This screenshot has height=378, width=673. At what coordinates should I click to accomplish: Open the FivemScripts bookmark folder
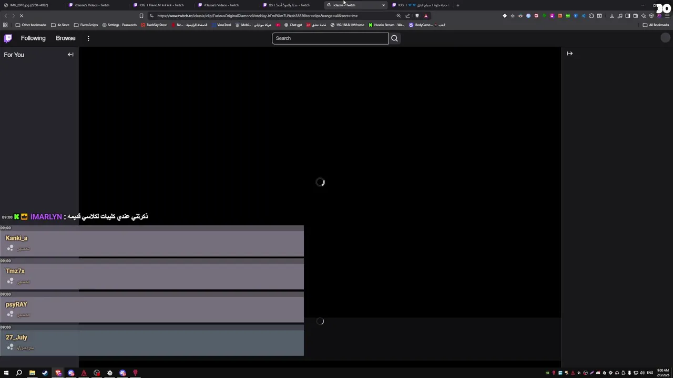pyautogui.click(x=86, y=25)
